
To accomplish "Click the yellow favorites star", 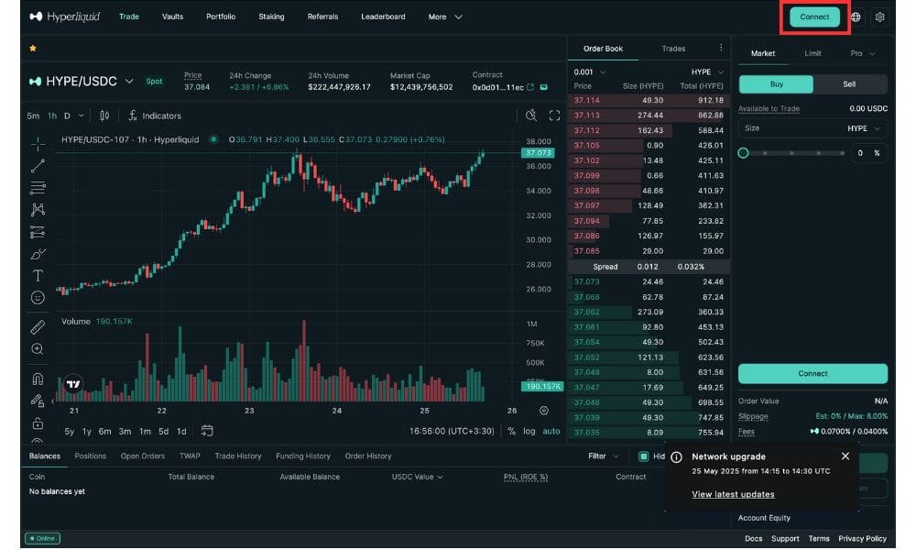I will click(x=33, y=48).
